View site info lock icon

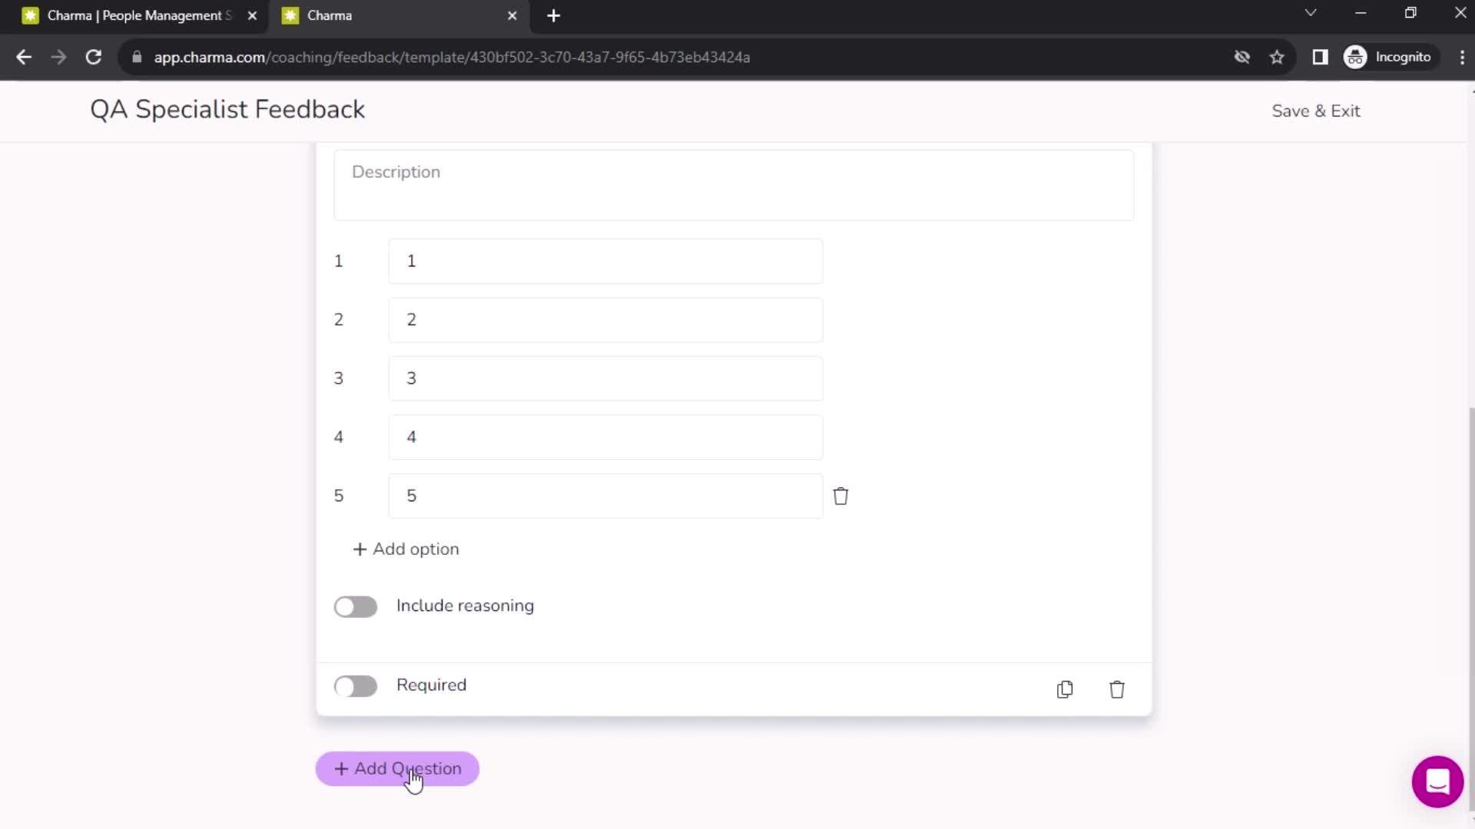pyautogui.click(x=137, y=57)
